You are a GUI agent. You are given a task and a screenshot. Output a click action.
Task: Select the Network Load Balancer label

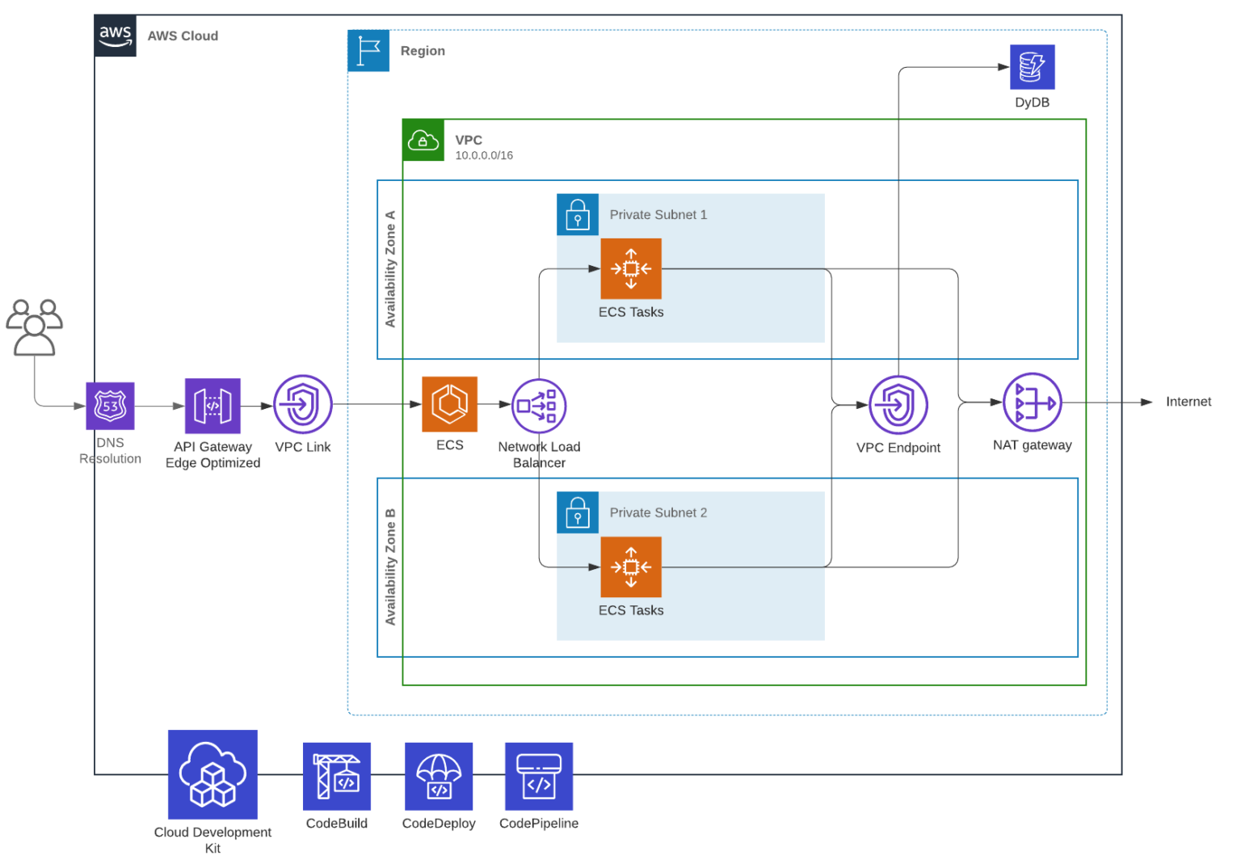tap(539, 455)
